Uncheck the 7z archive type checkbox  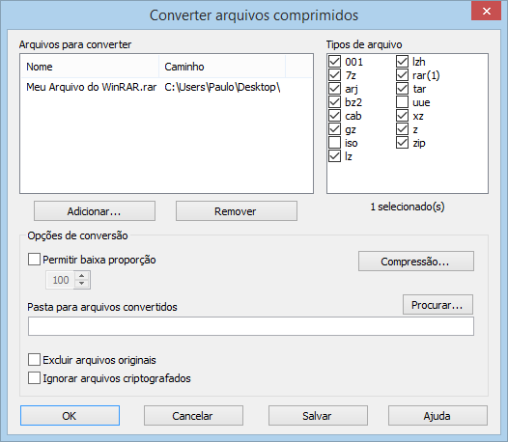click(x=335, y=75)
